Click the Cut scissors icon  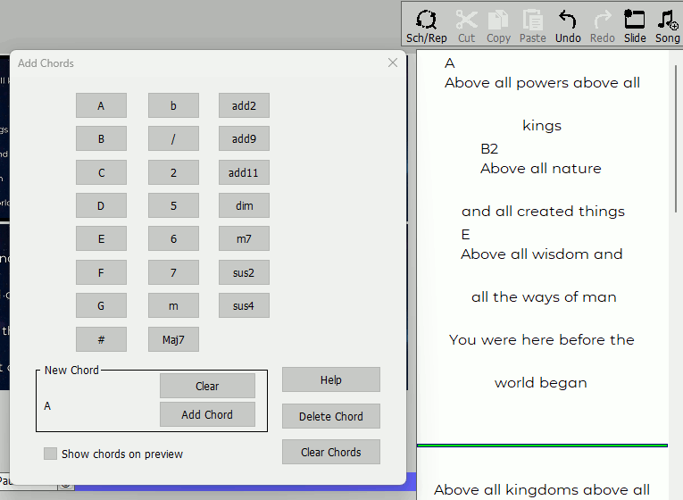click(x=466, y=25)
